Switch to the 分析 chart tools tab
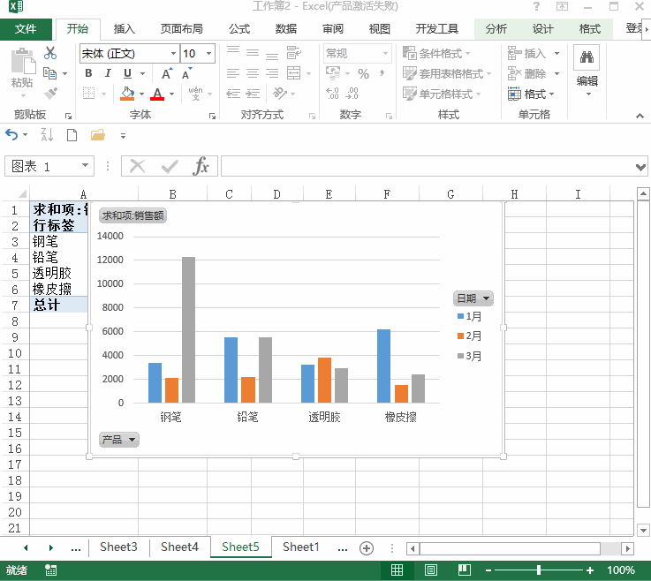Screen dimensions: 651x581 pyautogui.click(x=496, y=29)
